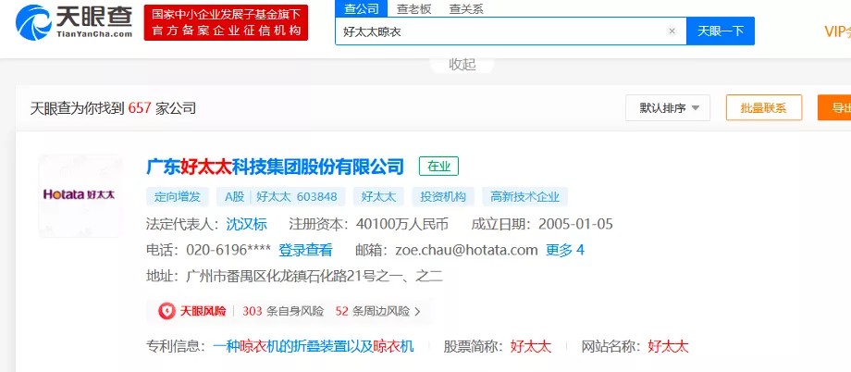Open the 52 条周边风险 details
Image resolution: width=851 pixels, height=372 pixels.
(372, 311)
